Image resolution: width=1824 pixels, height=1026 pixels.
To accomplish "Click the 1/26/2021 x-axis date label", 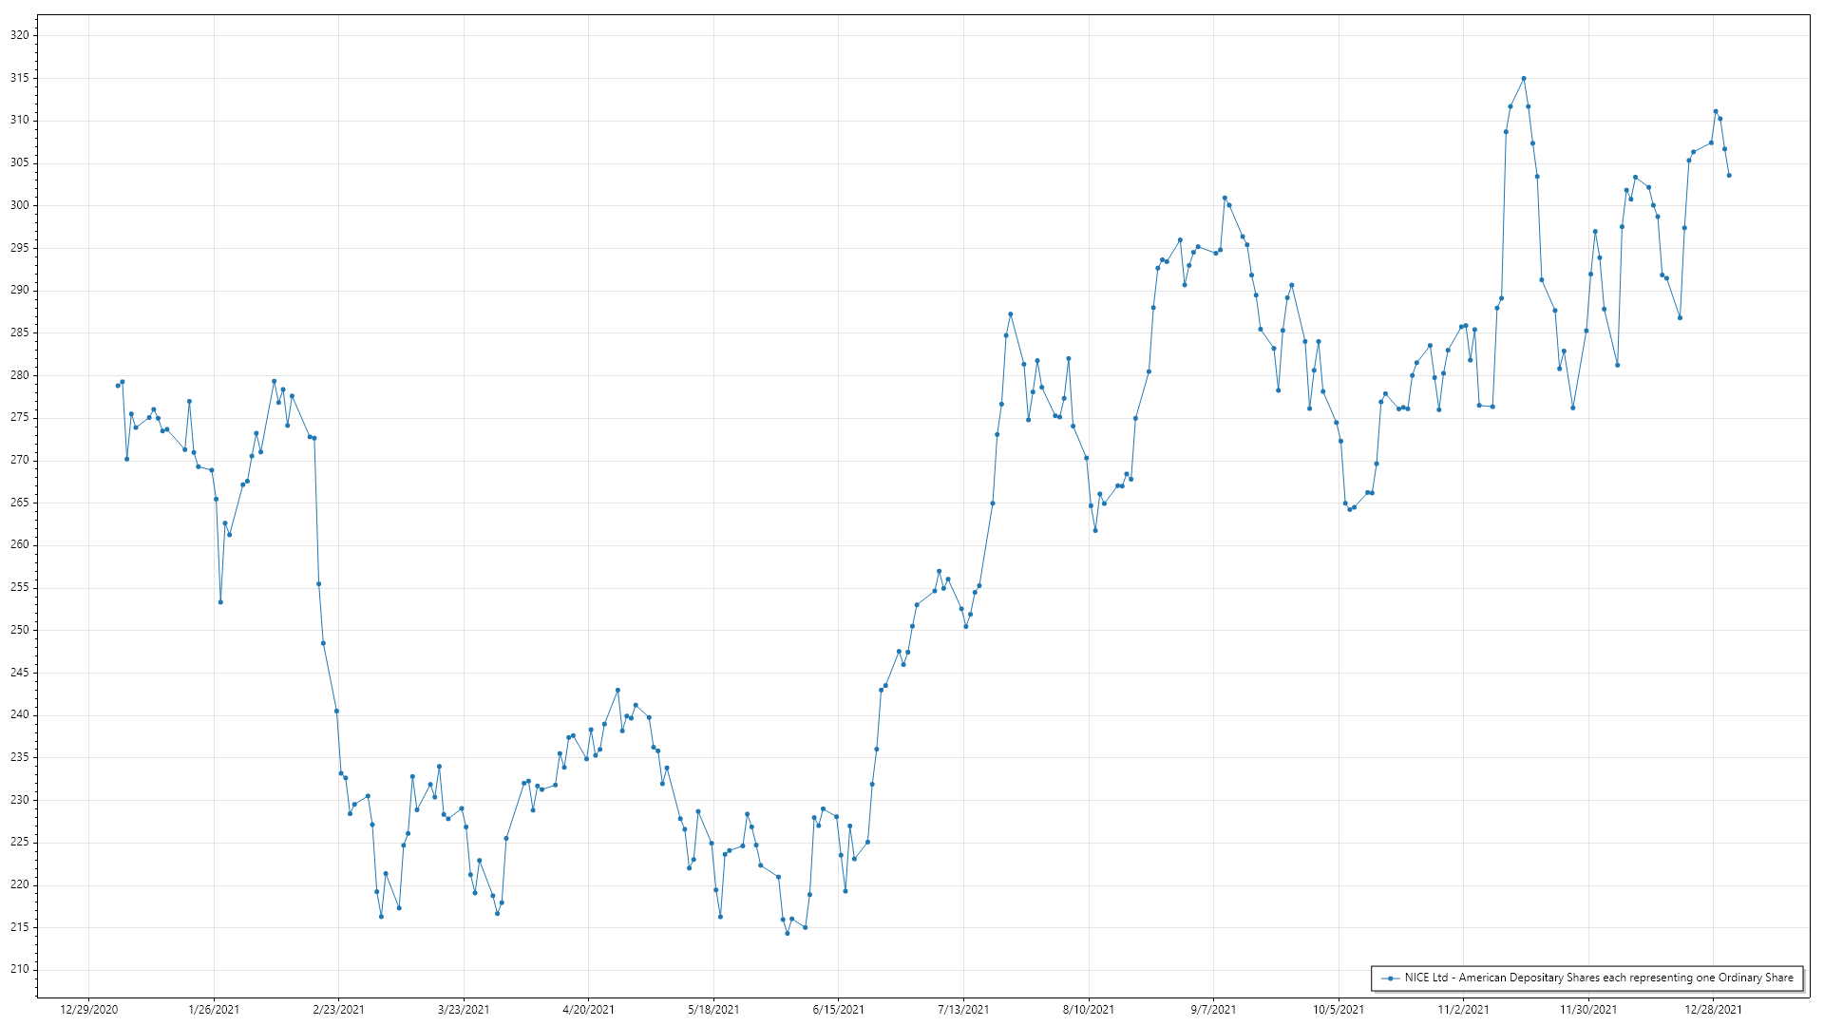I will (x=214, y=1010).
